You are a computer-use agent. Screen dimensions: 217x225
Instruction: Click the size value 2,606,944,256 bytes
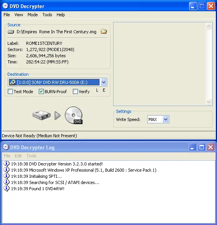click(x=46, y=56)
